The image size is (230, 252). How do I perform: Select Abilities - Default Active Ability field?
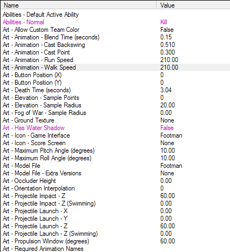[x=116, y=15]
